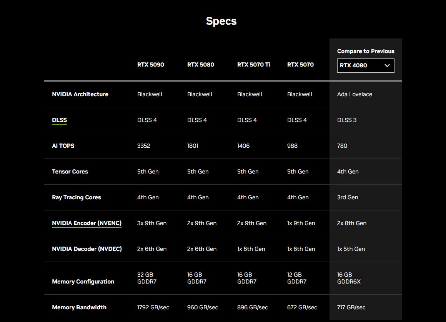Select the RTX 5090 column header
Image resolution: width=446 pixels, height=322 pixels.
pos(150,65)
